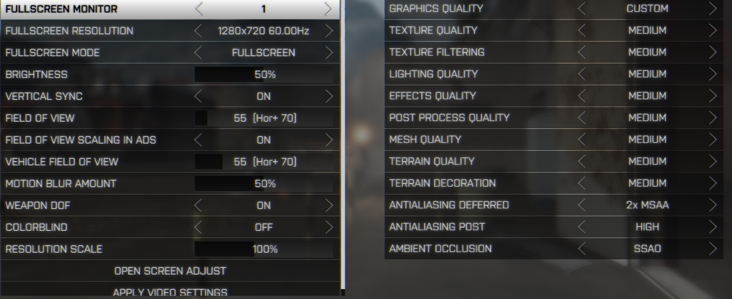Select the Effects Quality row label

coord(432,96)
